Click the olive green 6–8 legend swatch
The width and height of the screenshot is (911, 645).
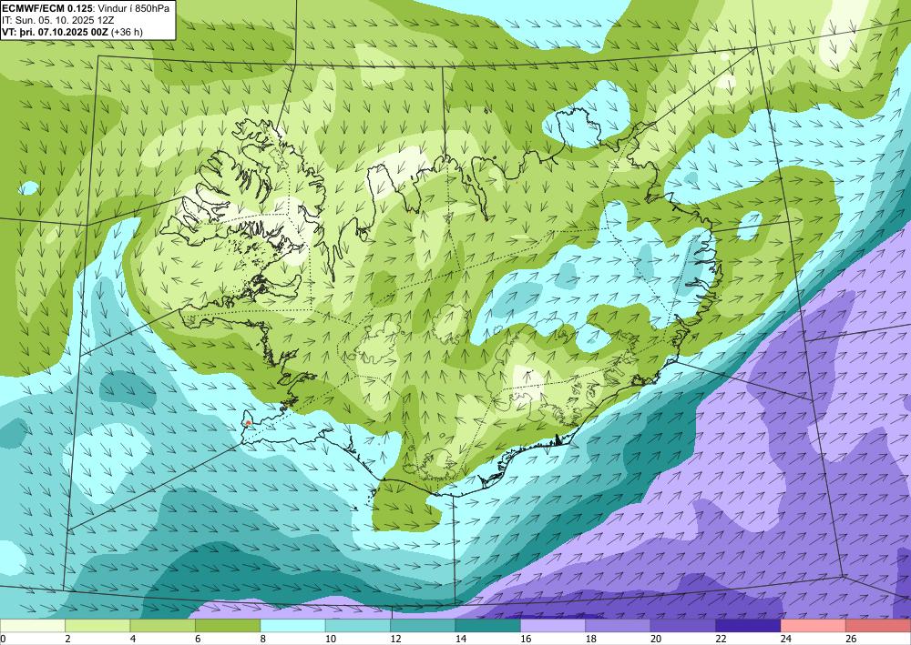[x=228, y=626]
